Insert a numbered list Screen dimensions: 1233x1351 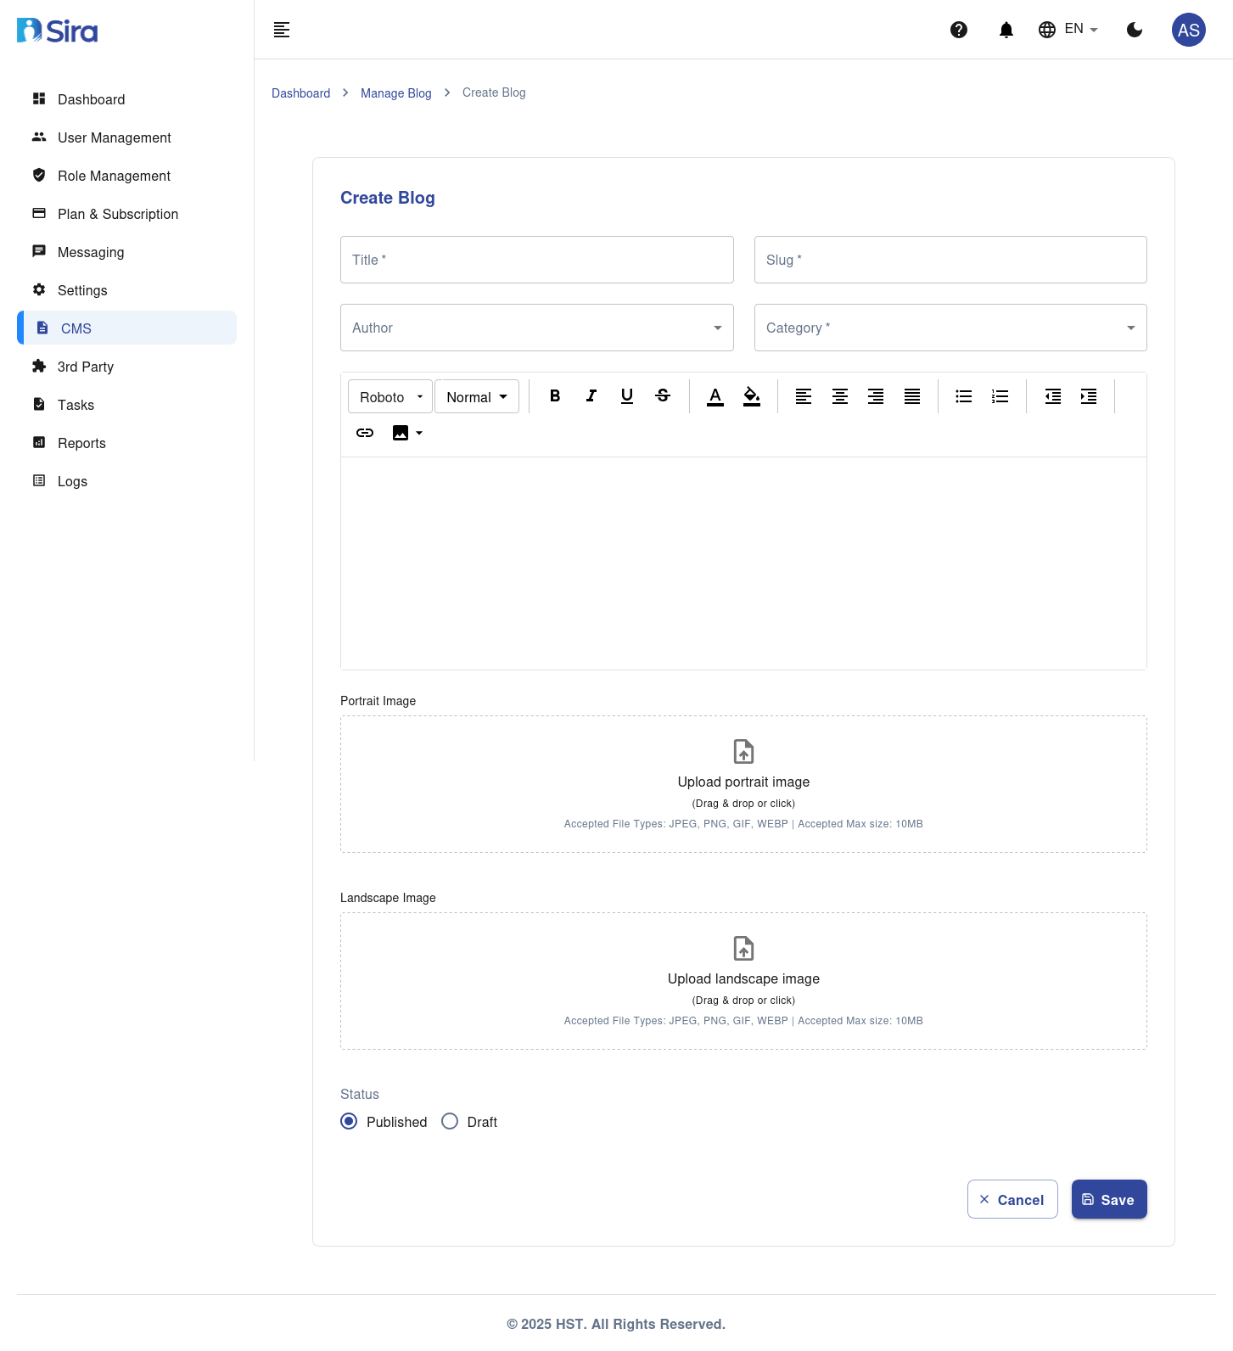pyautogui.click(x=1000, y=396)
